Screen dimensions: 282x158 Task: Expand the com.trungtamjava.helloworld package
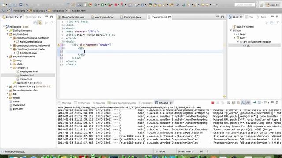[11, 45]
